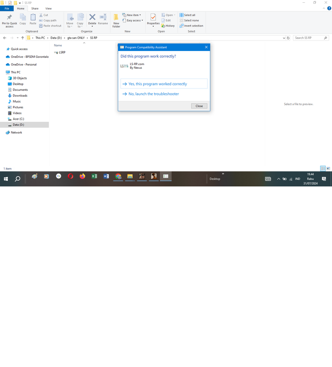Open Properties from the ribbon

[153, 20]
